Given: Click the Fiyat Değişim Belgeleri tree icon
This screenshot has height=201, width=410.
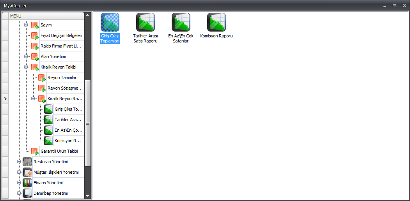Looking at the screenshot, I should 35,35.
